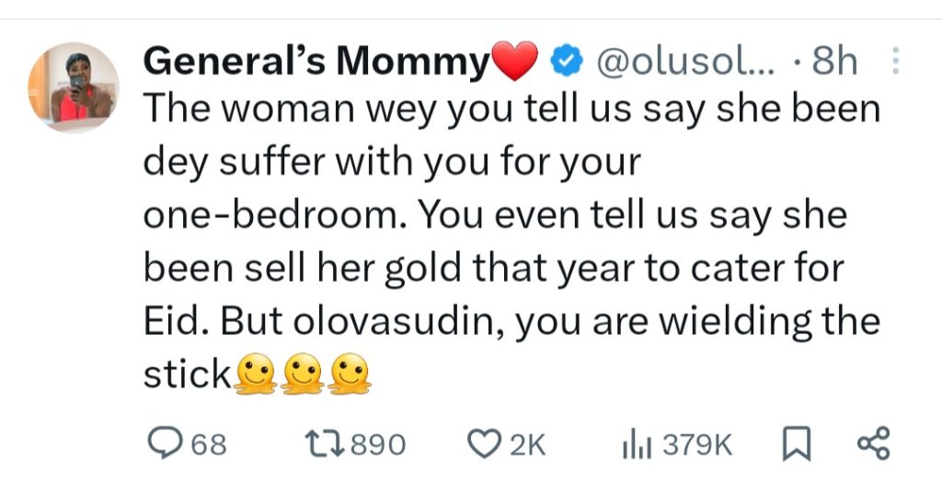942x484 pixels.
Task: Click the 2K likes count
Action: 527,445
